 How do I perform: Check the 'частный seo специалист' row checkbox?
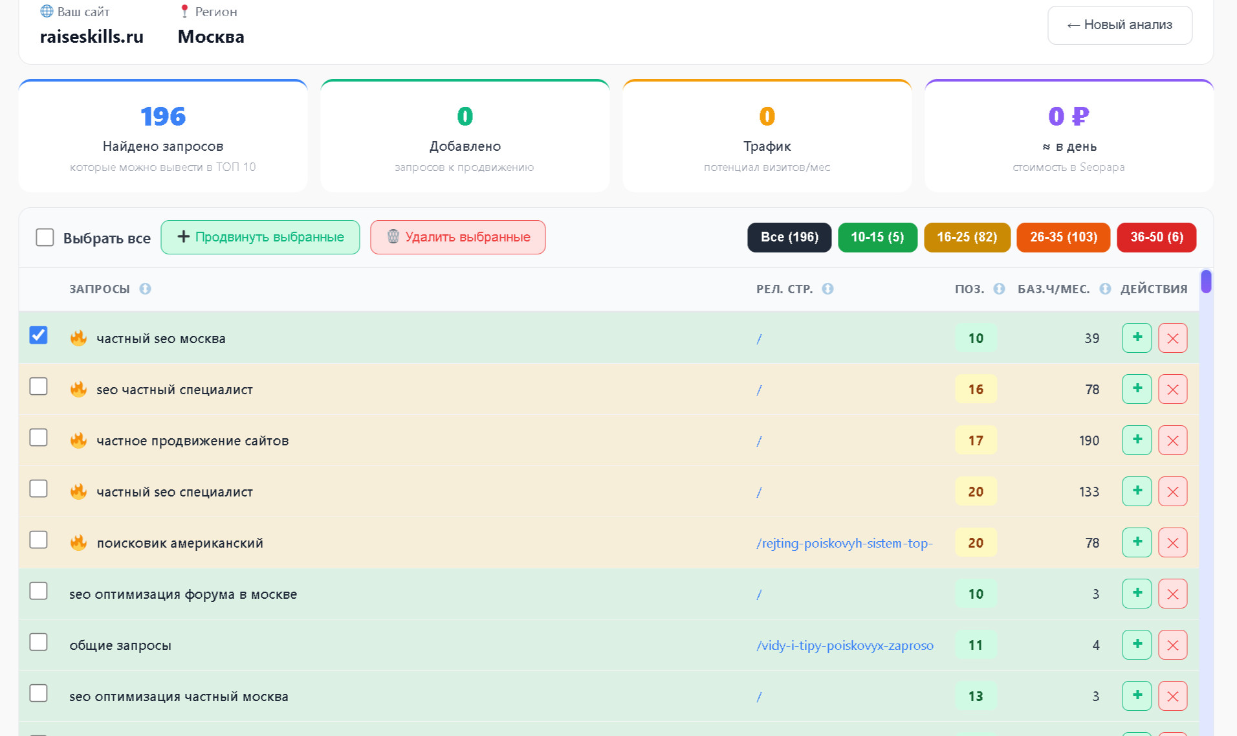39,489
